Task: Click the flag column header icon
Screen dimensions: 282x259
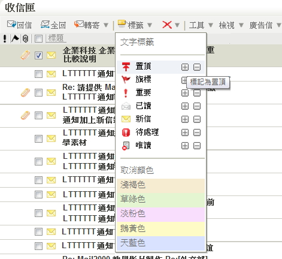Action: click(15, 38)
